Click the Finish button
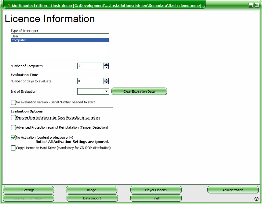Image resolution: width=262 pixels, height=204 pixels. (x=156, y=198)
